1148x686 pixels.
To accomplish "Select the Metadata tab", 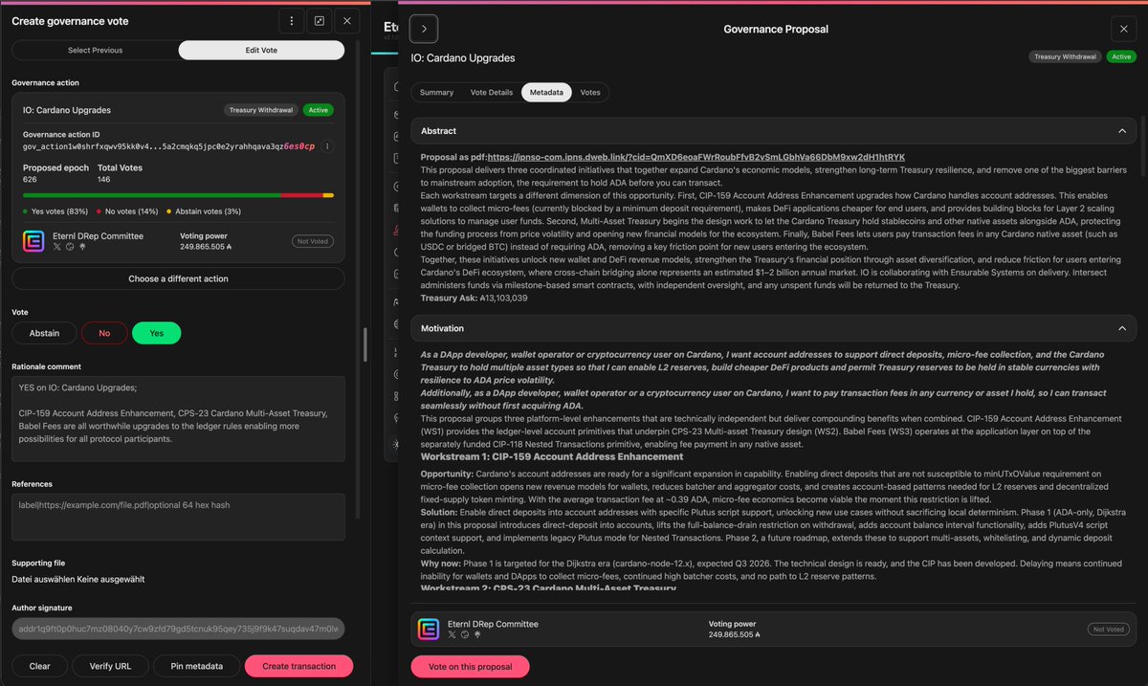I will pos(546,93).
